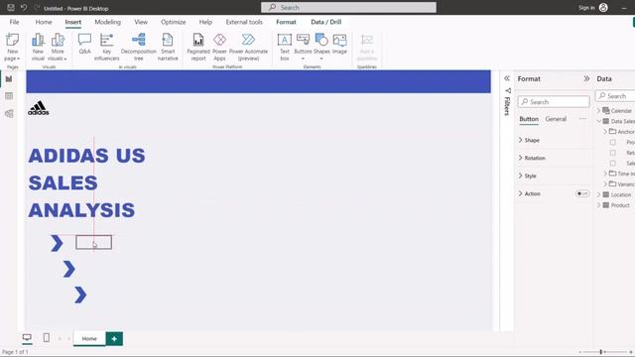
Task: Click the Data pane search field
Action: point(615,96)
